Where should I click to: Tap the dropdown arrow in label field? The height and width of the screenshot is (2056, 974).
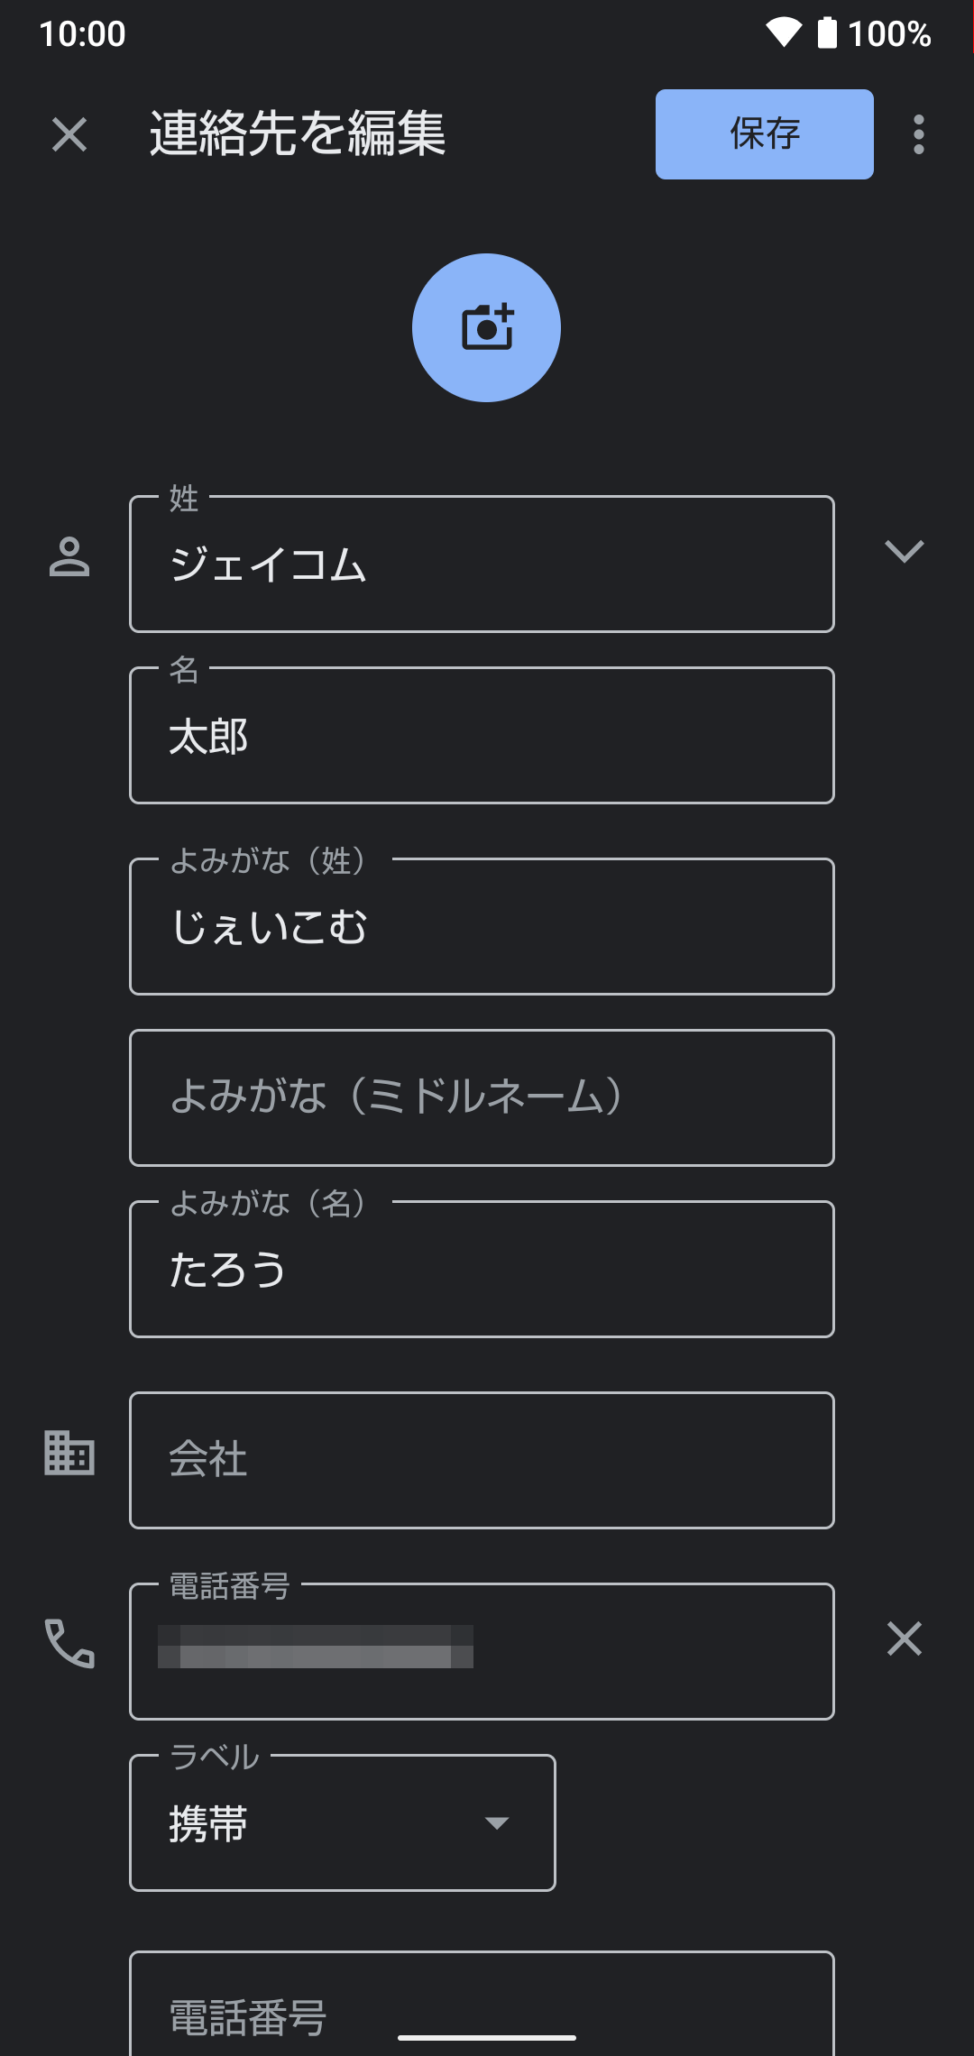pyautogui.click(x=497, y=1822)
